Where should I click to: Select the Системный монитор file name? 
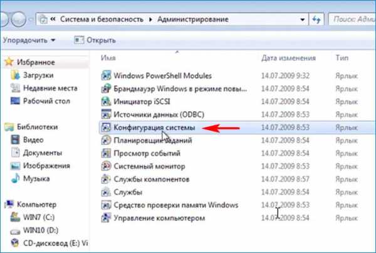tap(149, 166)
